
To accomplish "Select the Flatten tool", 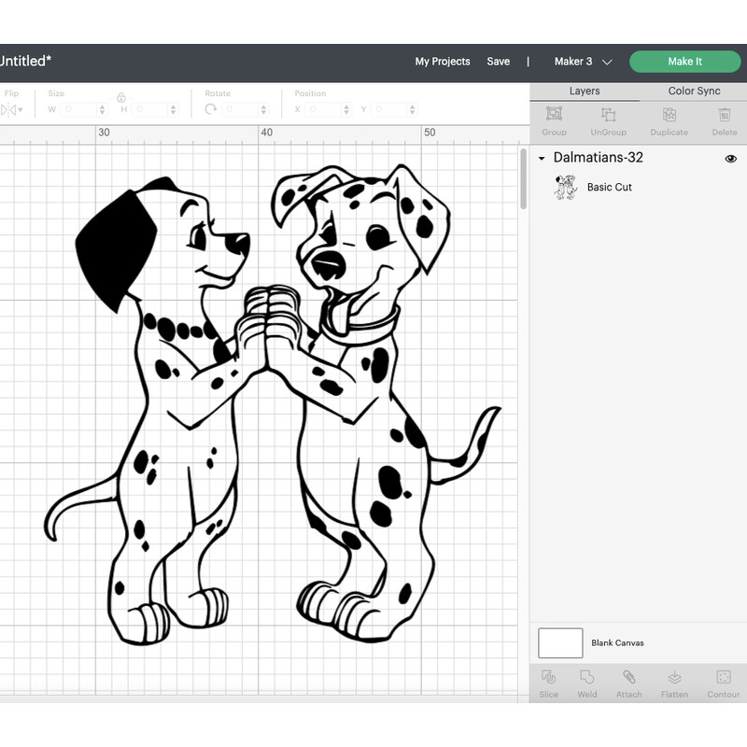I will click(x=674, y=683).
